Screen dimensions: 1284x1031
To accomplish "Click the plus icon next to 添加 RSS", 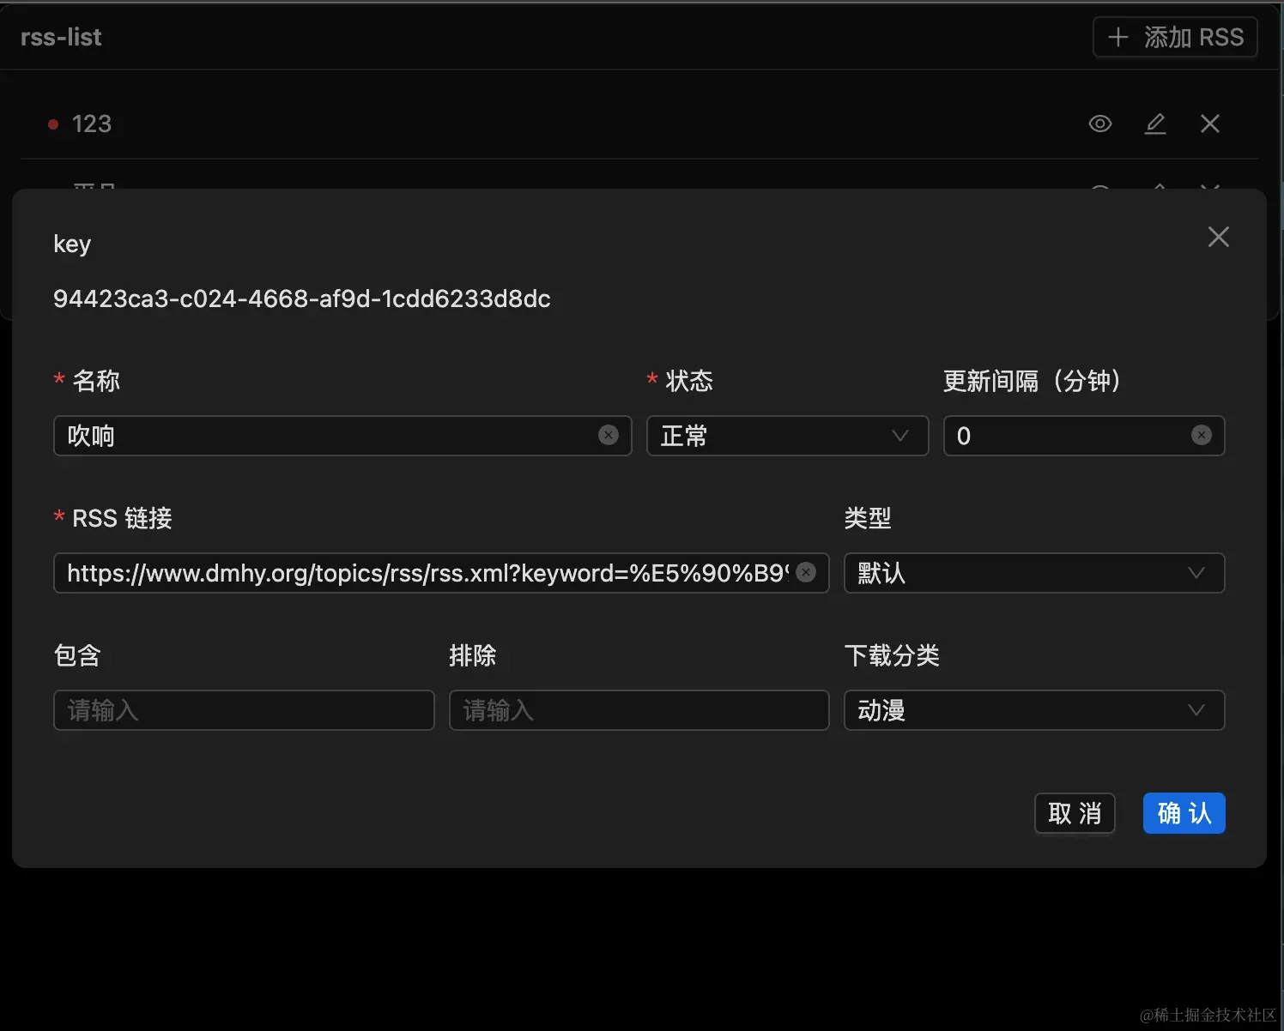I will (x=1117, y=37).
